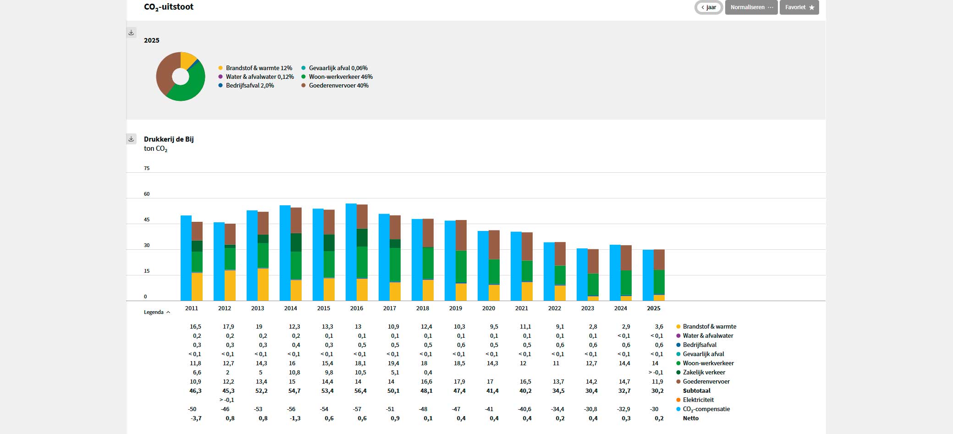Click the dark green Zakelijk verkeer segment for 2014

tap(296, 242)
